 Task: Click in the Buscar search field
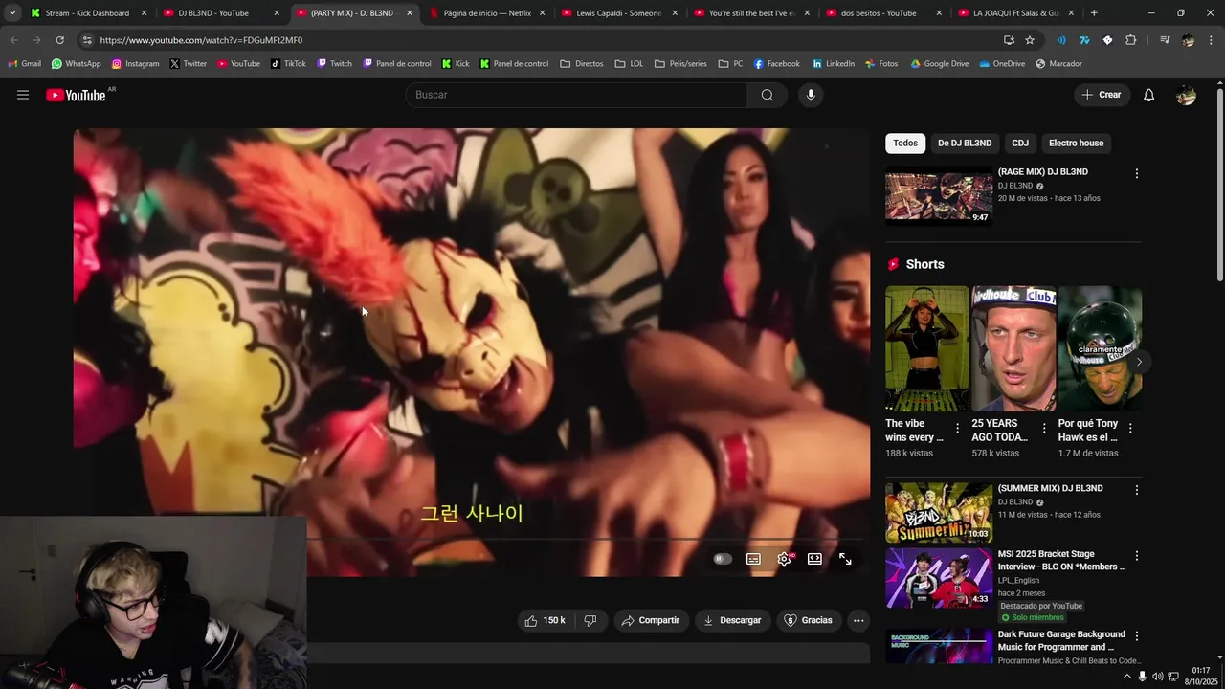[x=576, y=95]
